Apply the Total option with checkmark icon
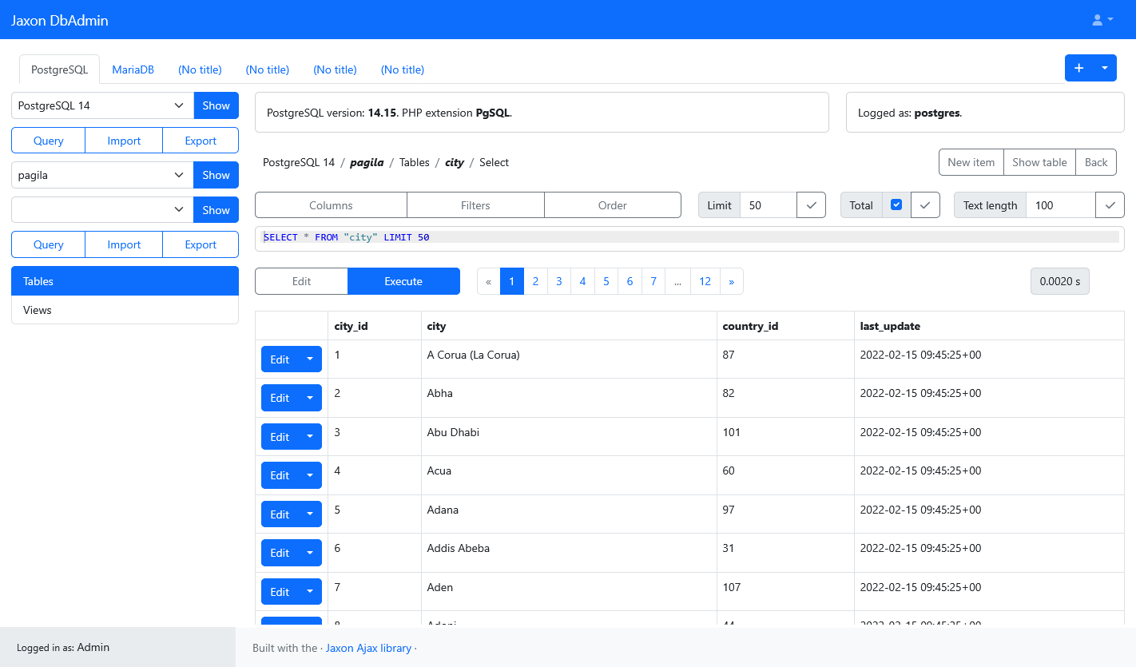 click(925, 205)
